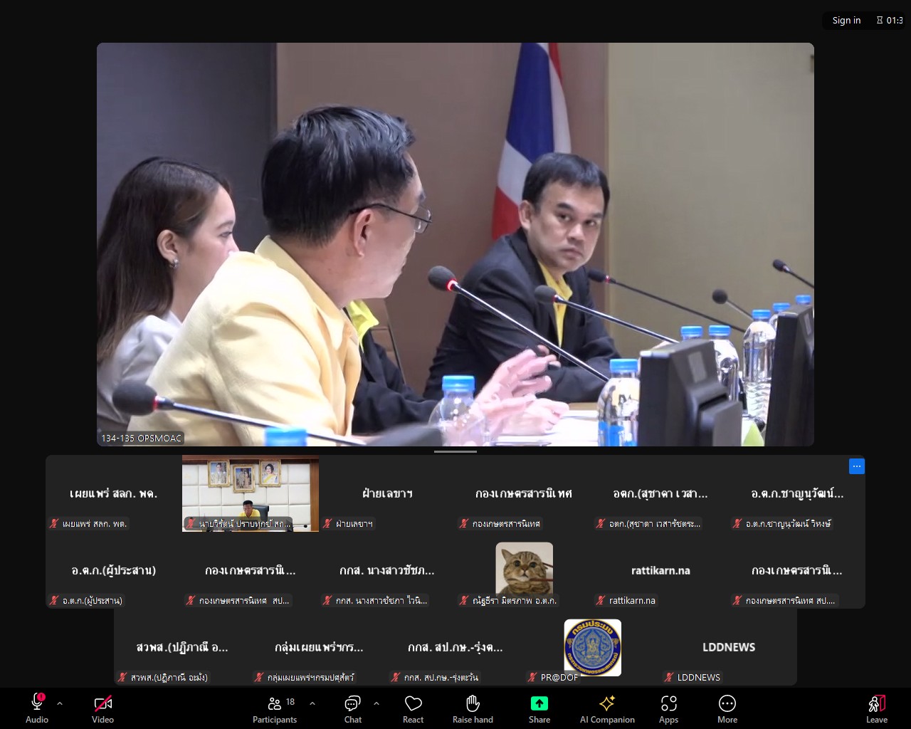Open the Chat panel
Image resolution: width=911 pixels, height=729 pixels.
(x=352, y=708)
